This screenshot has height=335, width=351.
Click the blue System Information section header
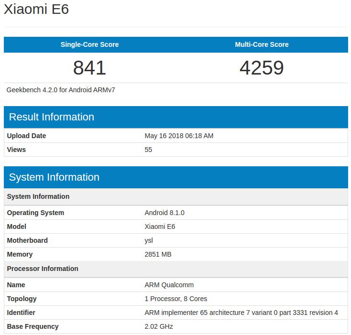click(x=54, y=177)
